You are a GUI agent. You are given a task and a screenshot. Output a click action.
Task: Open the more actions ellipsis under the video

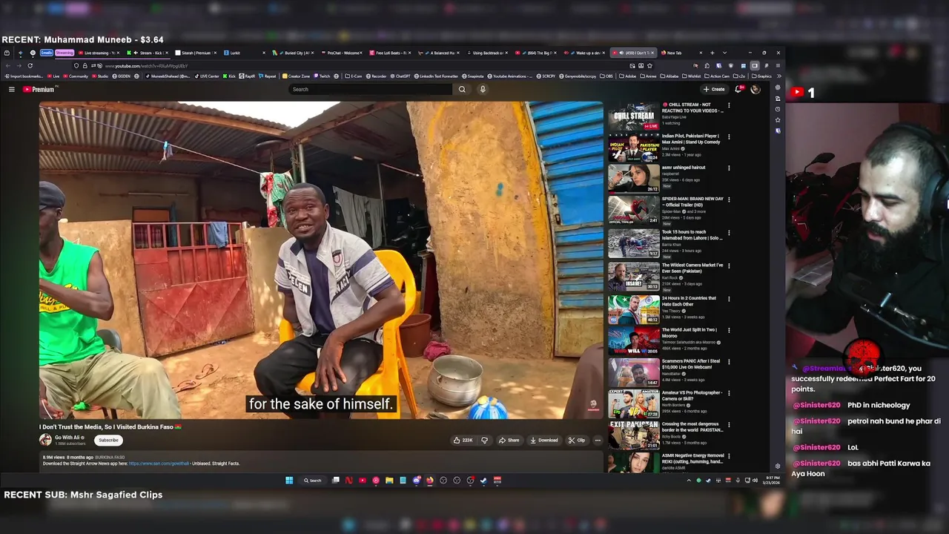pyautogui.click(x=598, y=440)
